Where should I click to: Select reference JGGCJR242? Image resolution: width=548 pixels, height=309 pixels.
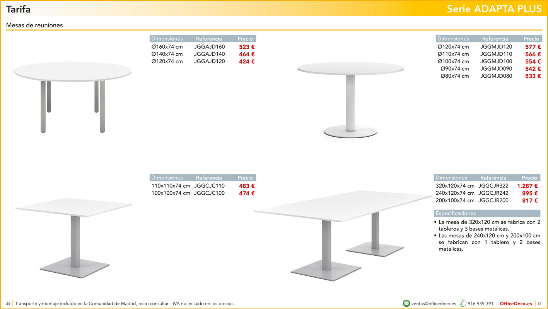point(493,193)
